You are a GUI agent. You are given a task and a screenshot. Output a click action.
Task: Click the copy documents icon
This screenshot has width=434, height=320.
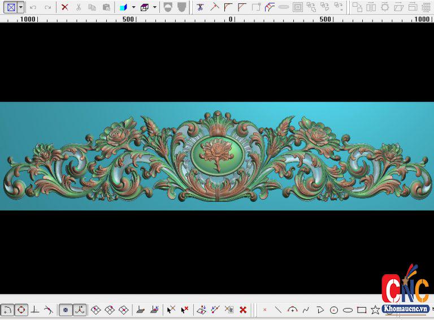point(92,7)
